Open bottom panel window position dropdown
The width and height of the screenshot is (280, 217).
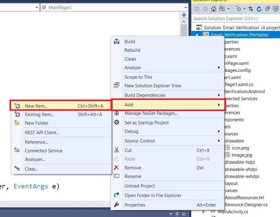point(171,214)
